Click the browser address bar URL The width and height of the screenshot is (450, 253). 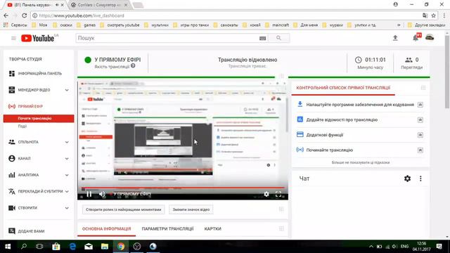point(82,15)
